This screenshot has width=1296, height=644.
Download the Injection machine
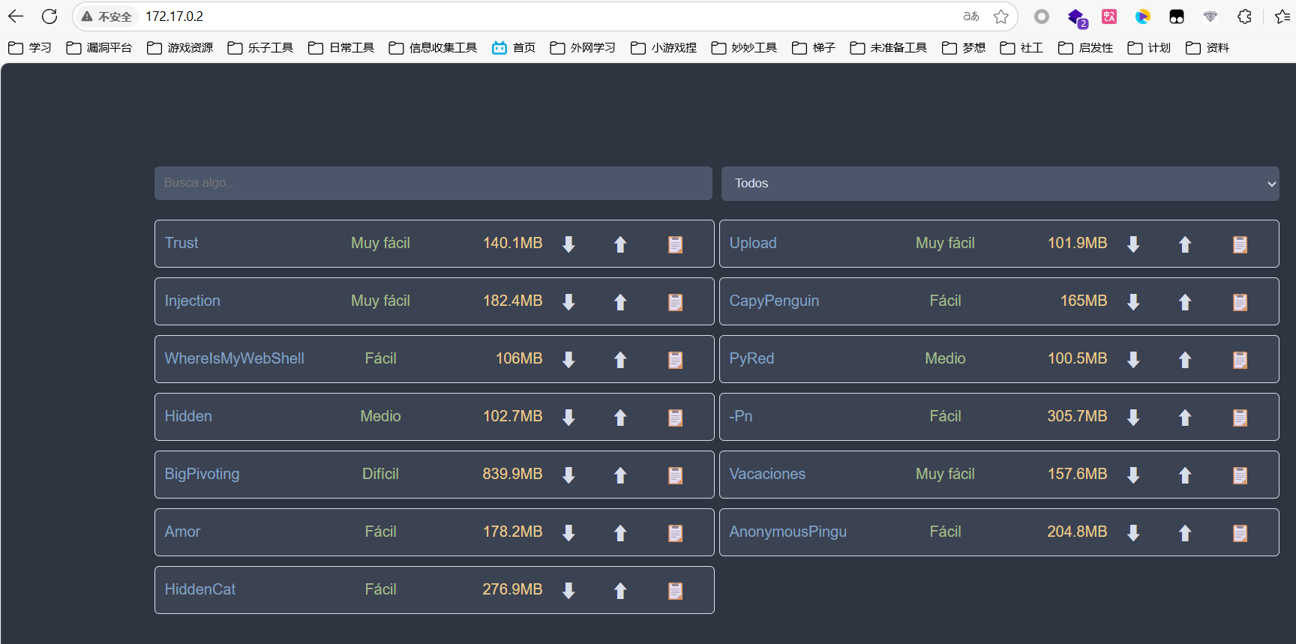pos(568,302)
